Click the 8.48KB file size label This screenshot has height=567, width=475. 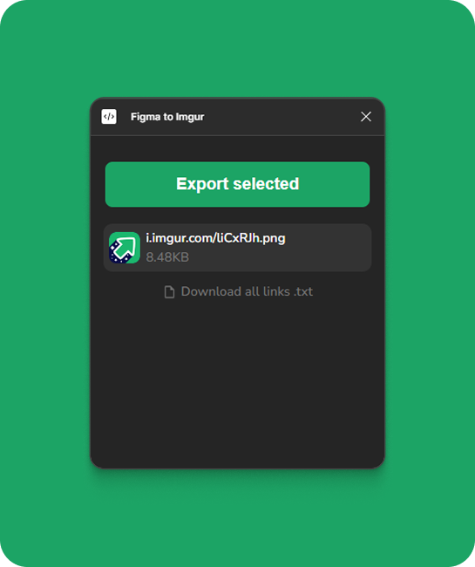[167, 257]
